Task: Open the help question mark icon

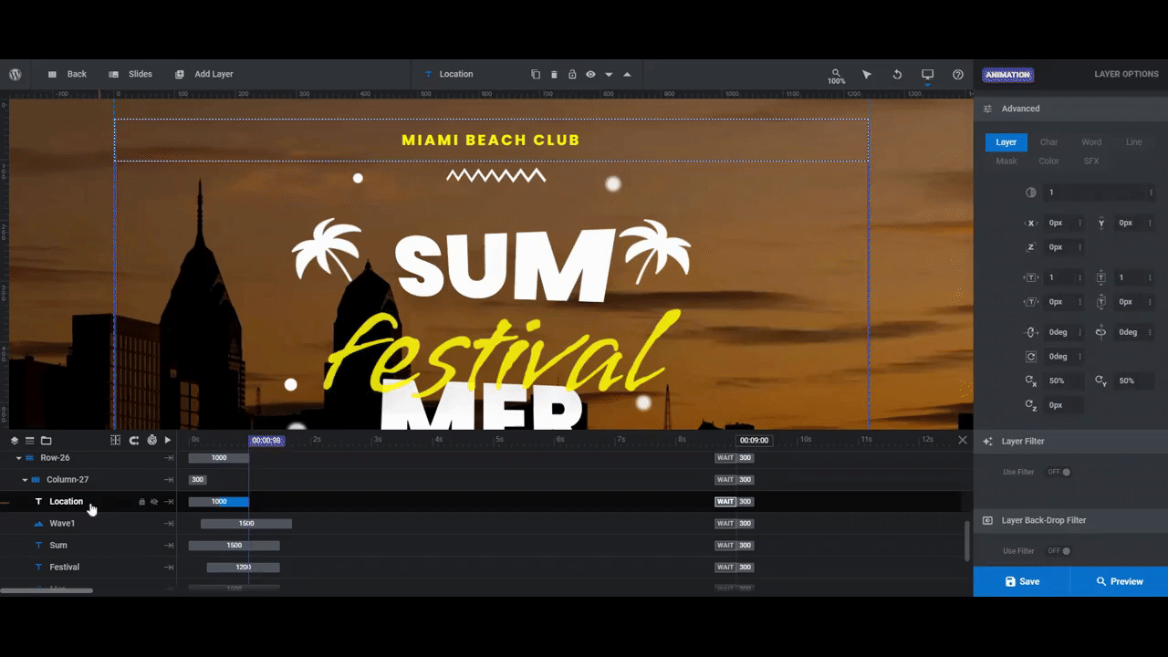Action: 958,74
